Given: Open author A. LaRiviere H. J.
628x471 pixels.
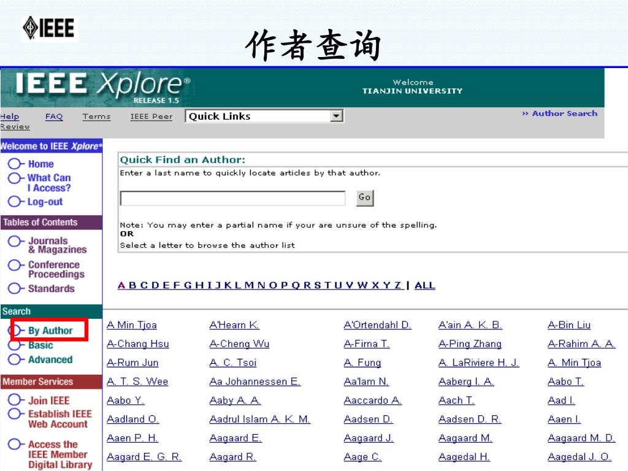Looking at the screenshot, I should tap(479, 363).
